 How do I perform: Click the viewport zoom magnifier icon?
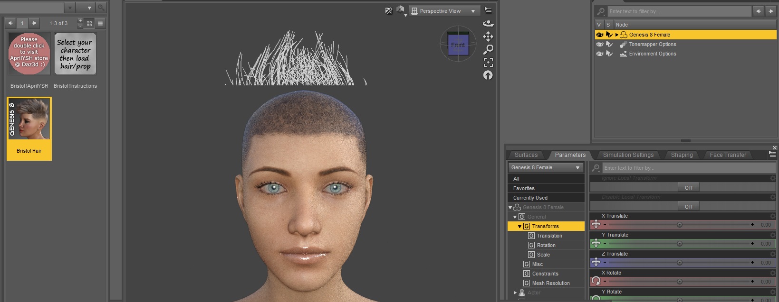pos(488,49)
